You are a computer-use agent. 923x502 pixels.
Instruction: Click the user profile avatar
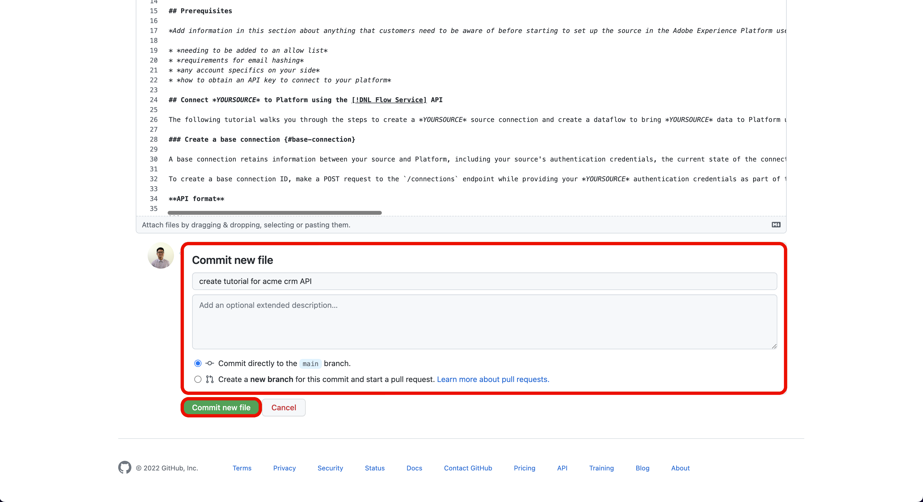tap(161, 256)
